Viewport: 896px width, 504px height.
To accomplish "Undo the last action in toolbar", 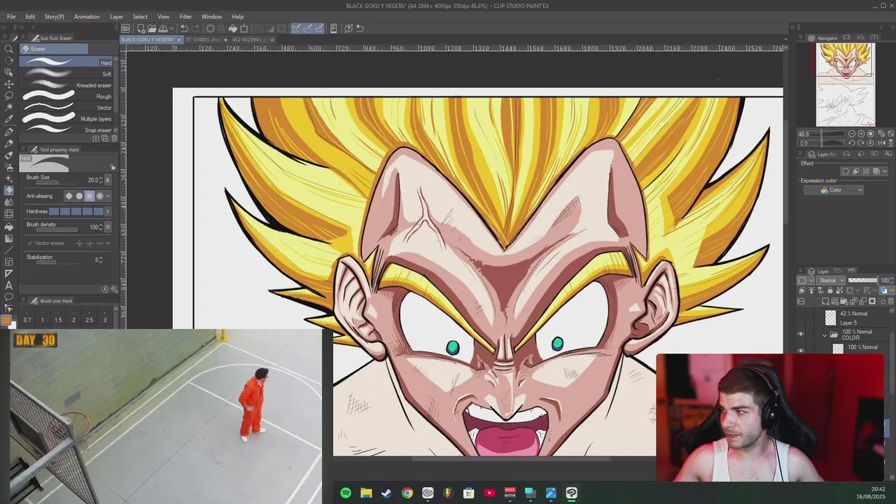I will pyautogui.click(x=184, y=29).
